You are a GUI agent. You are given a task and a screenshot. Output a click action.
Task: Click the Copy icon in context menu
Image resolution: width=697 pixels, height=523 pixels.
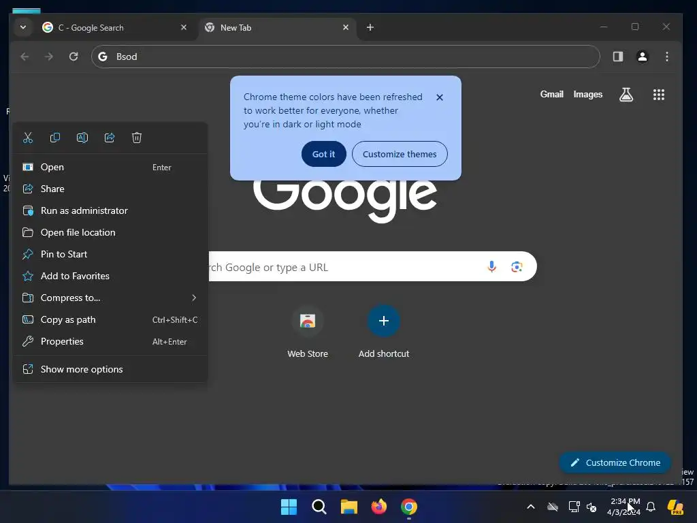tap(55, 138)
